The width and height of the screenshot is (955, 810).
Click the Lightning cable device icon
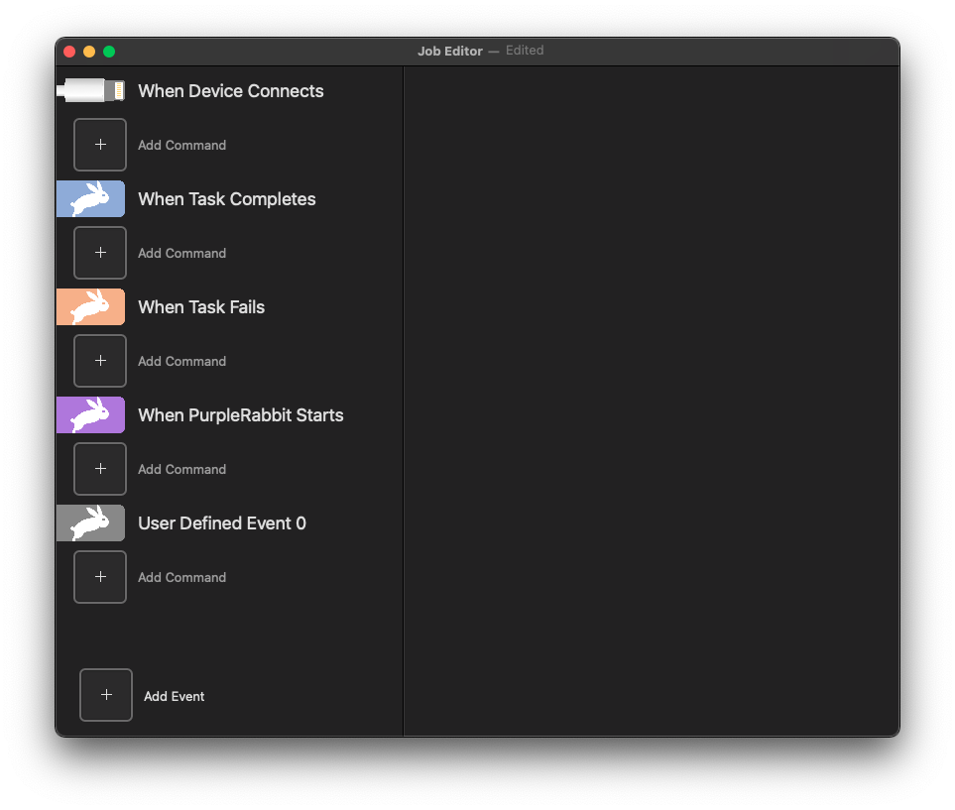[91, 91]
